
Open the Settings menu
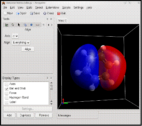point(79,8)
